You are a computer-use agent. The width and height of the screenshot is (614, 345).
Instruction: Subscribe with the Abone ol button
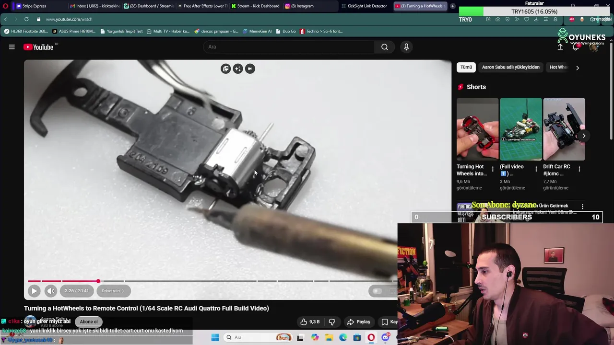89,322
